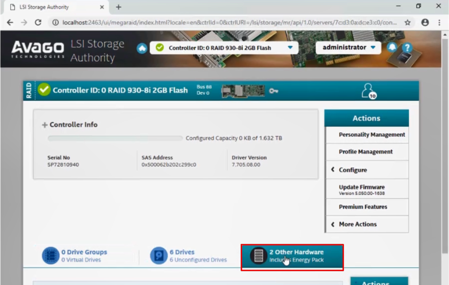Click the security key icon

pos(274,91)
